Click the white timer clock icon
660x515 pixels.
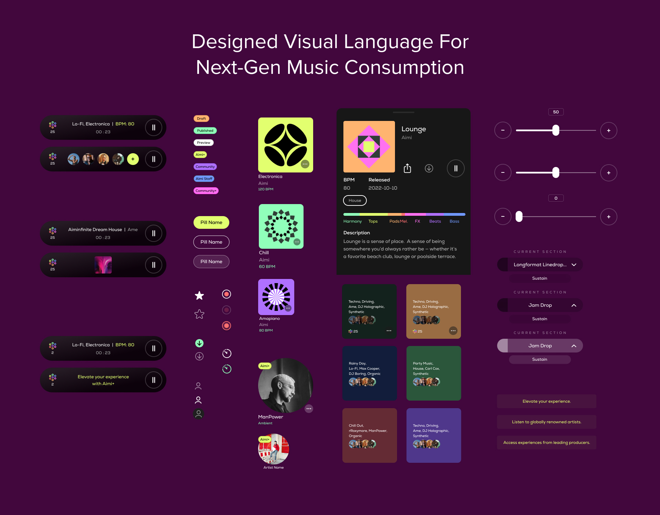(x=227, y=354)
